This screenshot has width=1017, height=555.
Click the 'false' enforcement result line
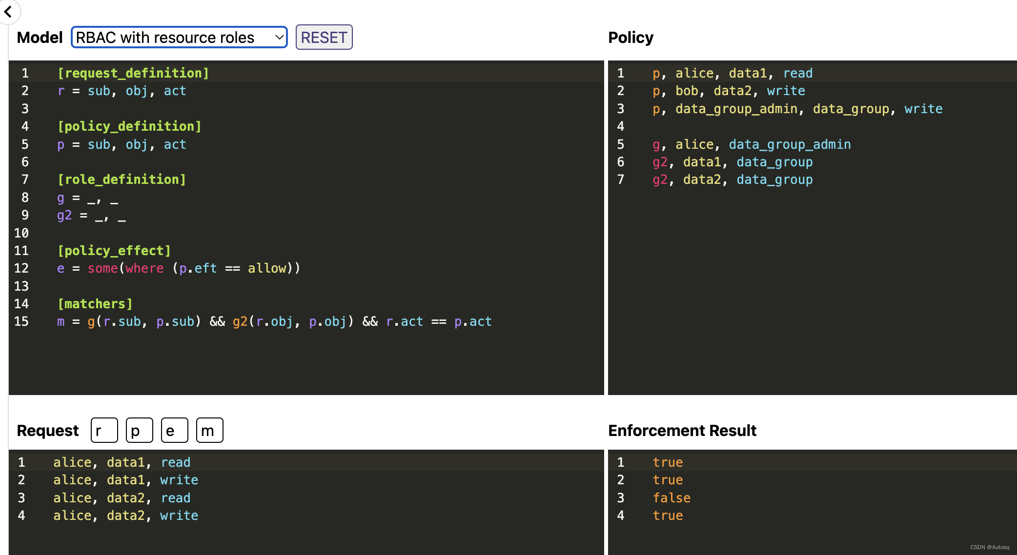[671, 498]
